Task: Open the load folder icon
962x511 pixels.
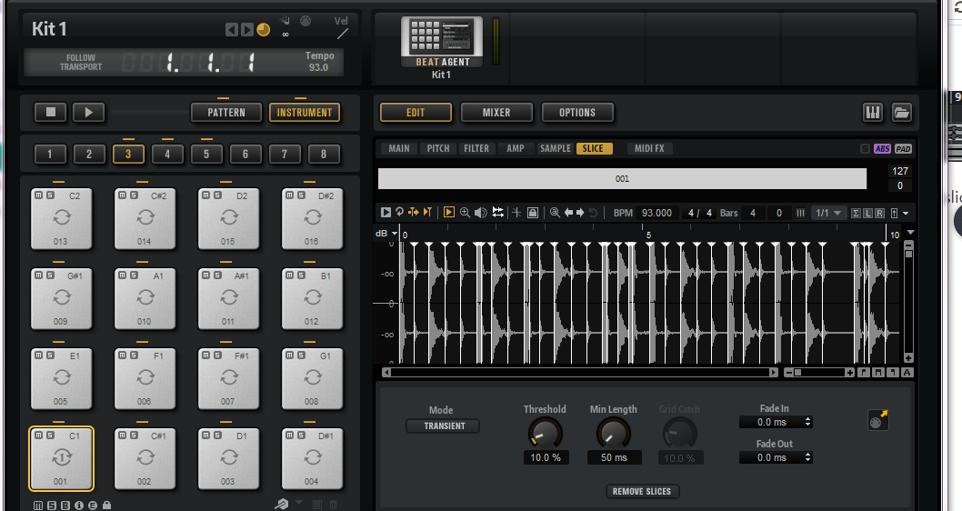Action: (901, 112)
